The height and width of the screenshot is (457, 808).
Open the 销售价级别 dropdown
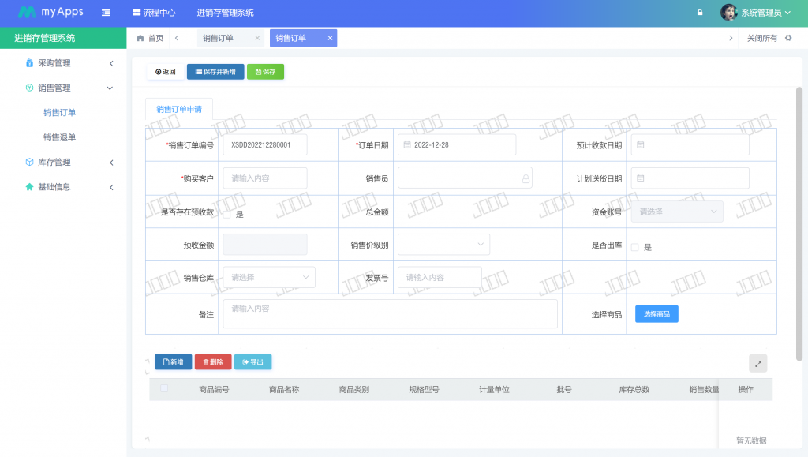(443, 245)
